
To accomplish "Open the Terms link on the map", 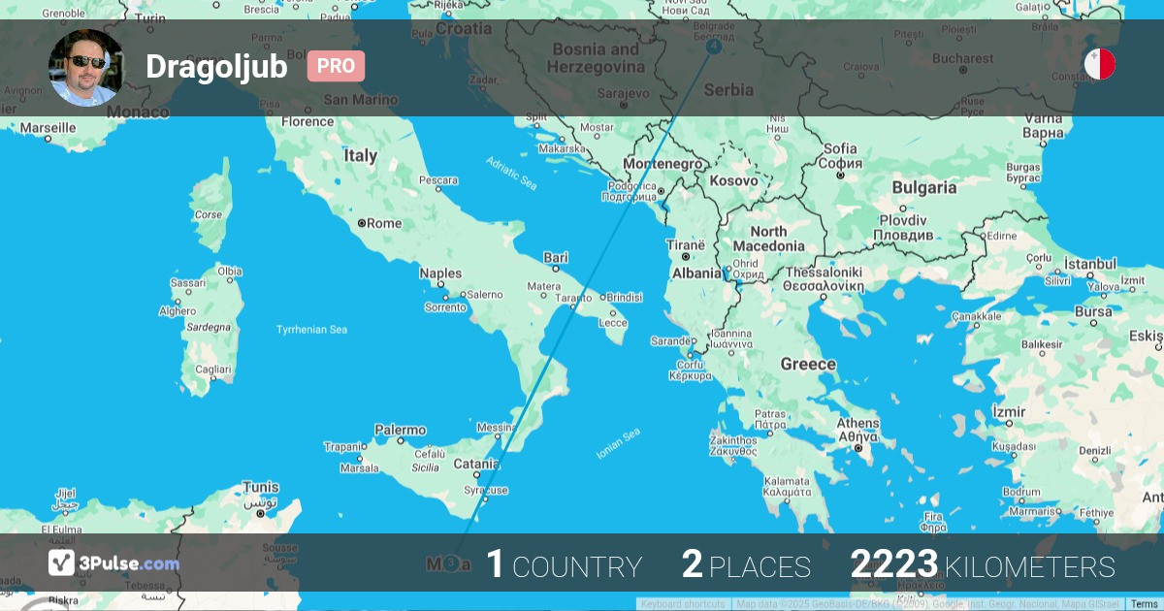I will tap(1144, 604).
